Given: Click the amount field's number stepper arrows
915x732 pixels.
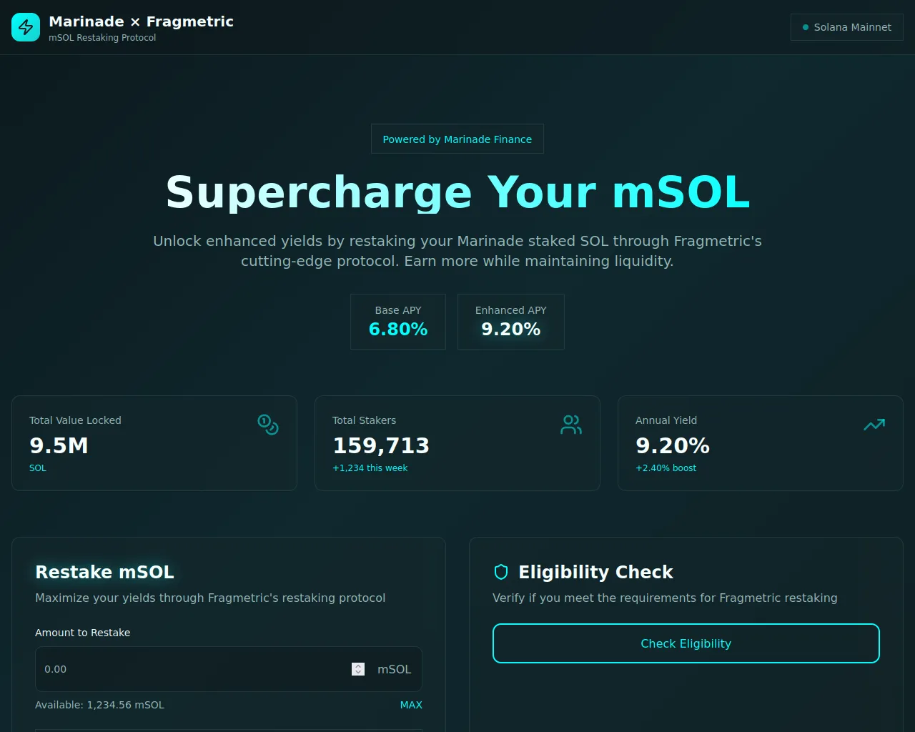Looking at the screenshot, I should pos(358,669).
